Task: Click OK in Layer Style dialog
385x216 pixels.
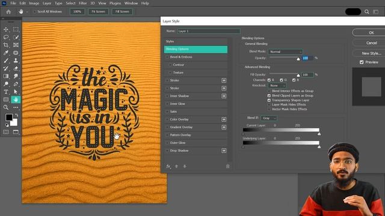Action: pos(371,32)
